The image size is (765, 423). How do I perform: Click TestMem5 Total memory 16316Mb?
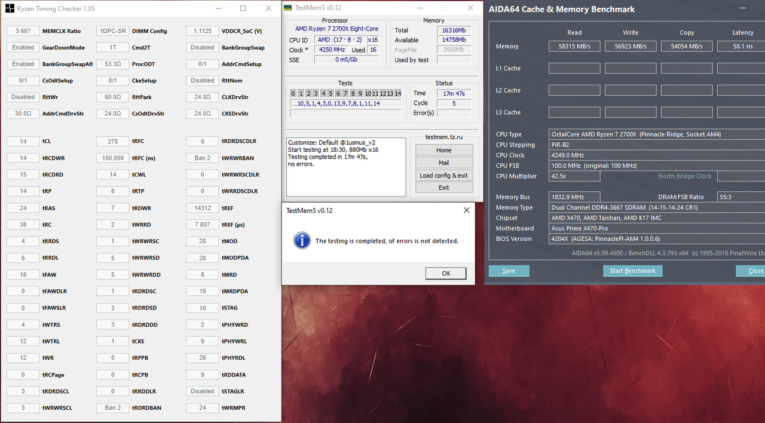pyautogui.click(x=454, y=30)
